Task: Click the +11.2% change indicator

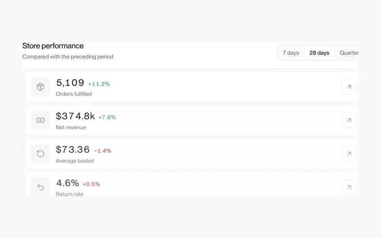Action: click(x=99, y=84)
